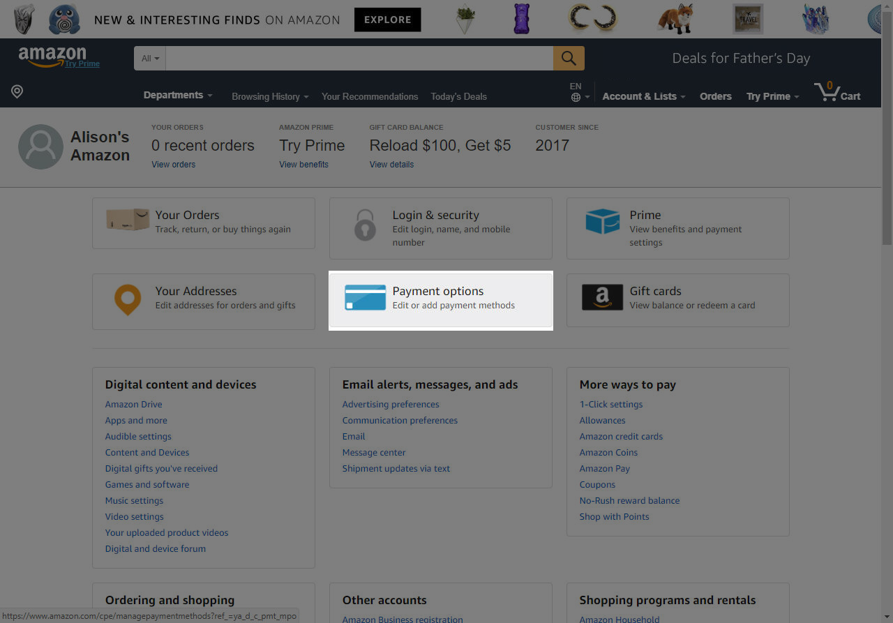Open the Payment options card title
This screenshot has height=623, width=893.
437,291
